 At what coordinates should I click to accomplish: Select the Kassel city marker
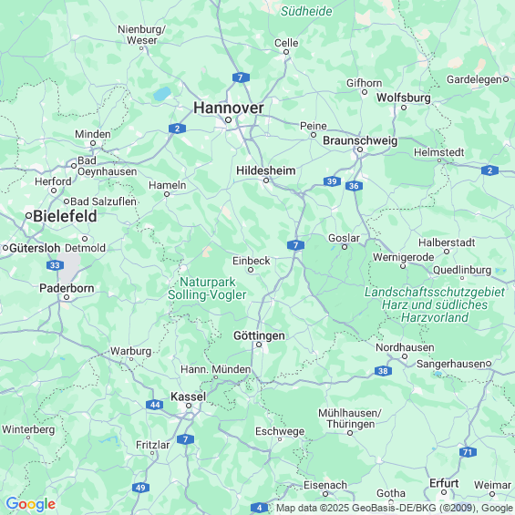[189, 406]
